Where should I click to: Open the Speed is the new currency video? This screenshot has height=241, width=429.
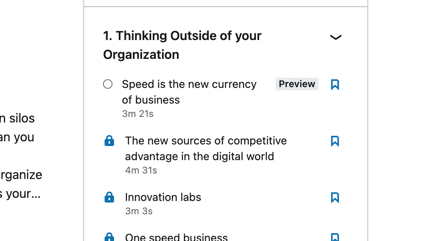[189, 91]
